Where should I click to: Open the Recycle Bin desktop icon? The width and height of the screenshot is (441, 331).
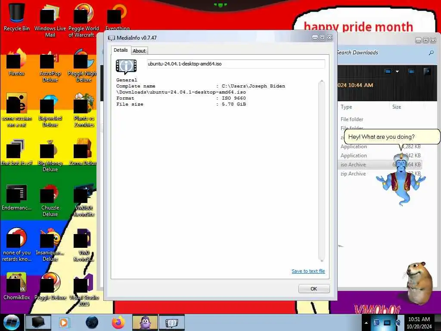click(x=17, y=17)
